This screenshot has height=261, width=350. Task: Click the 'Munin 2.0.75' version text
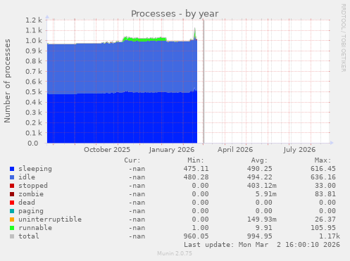click(175, 253)
